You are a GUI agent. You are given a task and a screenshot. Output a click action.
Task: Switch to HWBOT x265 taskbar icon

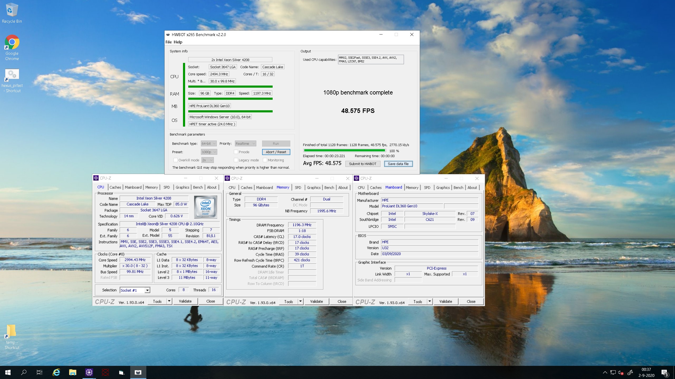(x=138, y=372)
